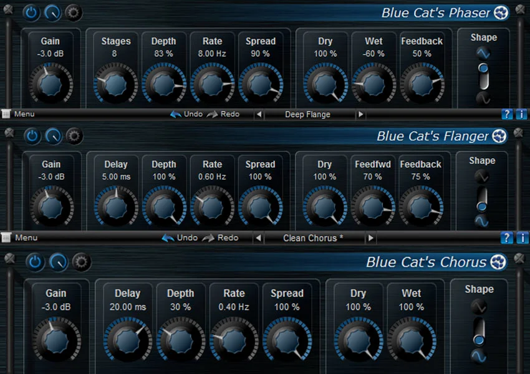Open Flanger info icon
Image resolution: width=530 pixels, height=374 pixels.
tap(522, 238)
